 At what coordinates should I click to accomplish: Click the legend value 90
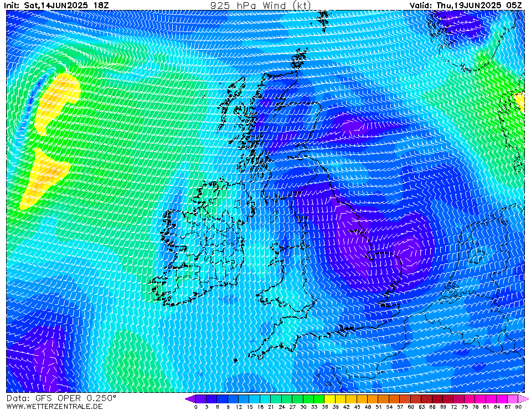[x=518, y=407]
